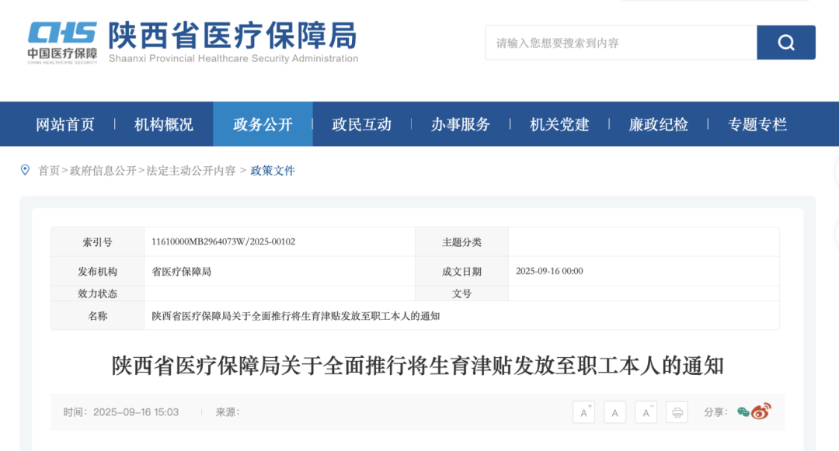Open the 专题专栏 navigation item
Screen dimensions: 839x451
click(757, 124)
